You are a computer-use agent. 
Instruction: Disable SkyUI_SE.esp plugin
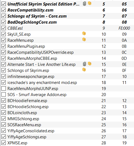tap(4, 34)
